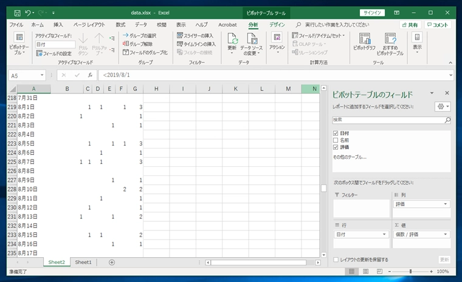Open the 個数 / 評価 value field dropdown
Image resolution: width=462 pixels, height=282 pixels.
coord(446,234)
